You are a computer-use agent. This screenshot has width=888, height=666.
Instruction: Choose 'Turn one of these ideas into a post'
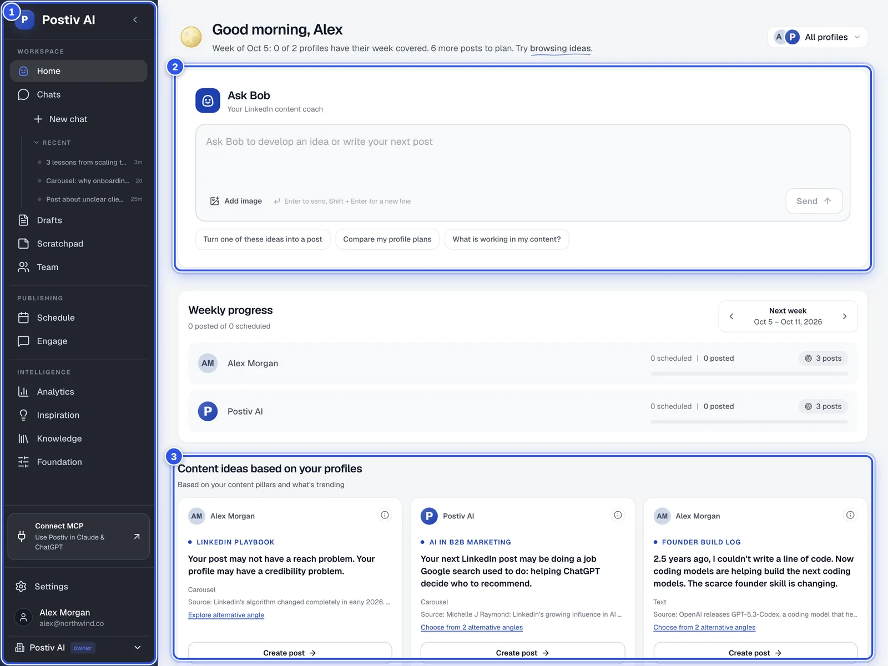pos(263,239)
